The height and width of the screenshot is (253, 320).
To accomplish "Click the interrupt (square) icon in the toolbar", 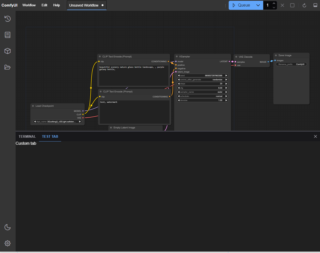I will (292, 5).
